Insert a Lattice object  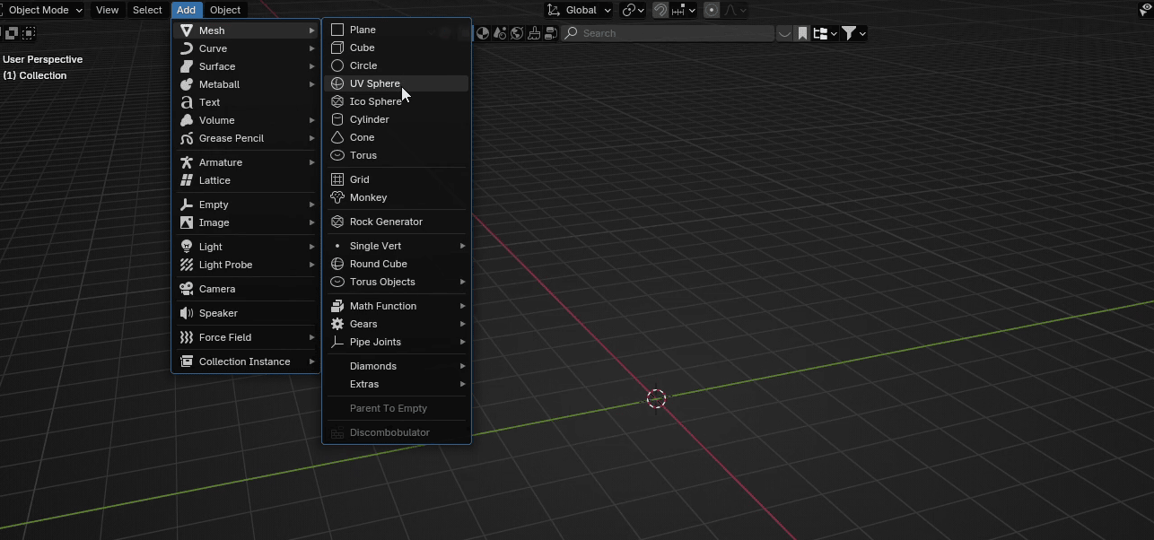[214, 180]
